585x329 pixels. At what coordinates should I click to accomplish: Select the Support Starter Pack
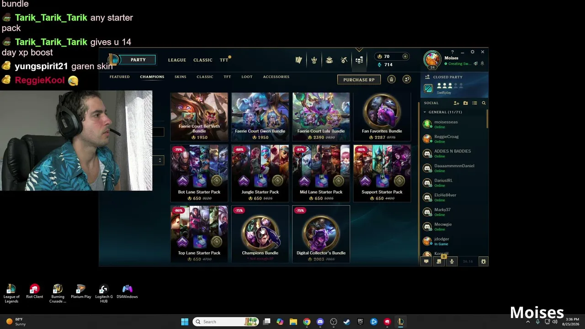click(382, 173)
